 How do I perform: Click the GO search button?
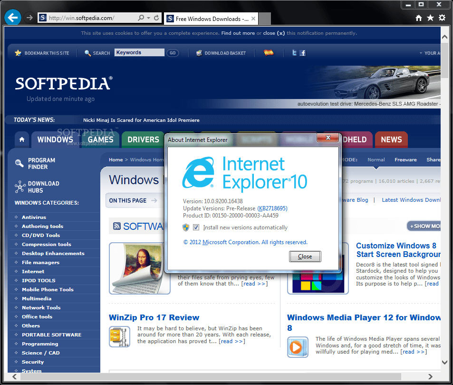(x=173, y=53)
